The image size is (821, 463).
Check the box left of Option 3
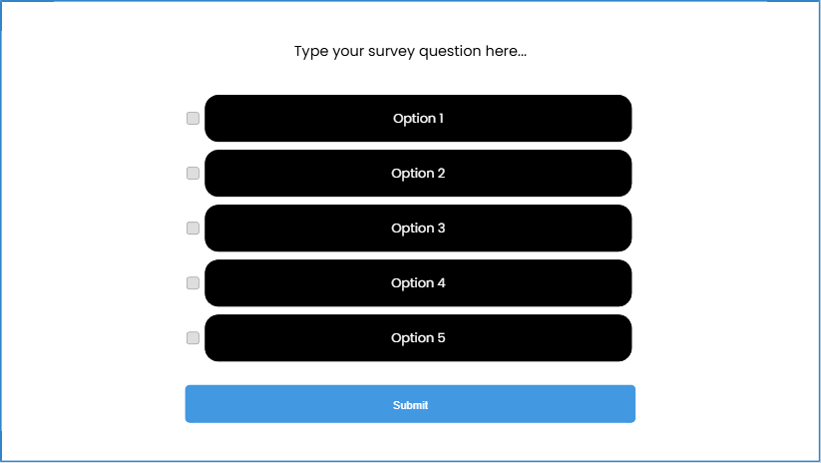[193, 229]
